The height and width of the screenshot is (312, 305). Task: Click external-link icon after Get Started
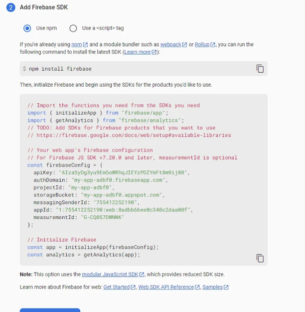pos(133,287)
